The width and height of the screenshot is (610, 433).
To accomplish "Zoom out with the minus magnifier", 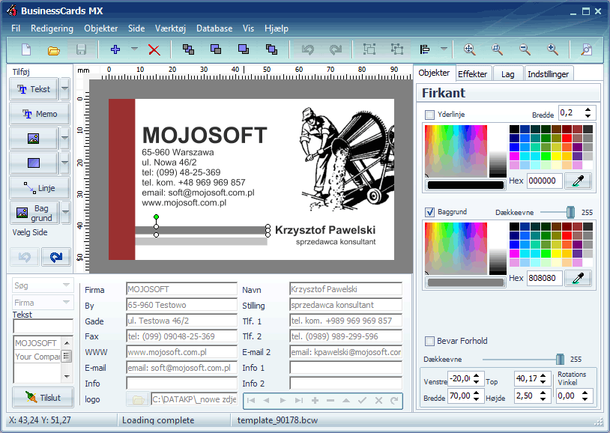I will [x=525, y=49].
